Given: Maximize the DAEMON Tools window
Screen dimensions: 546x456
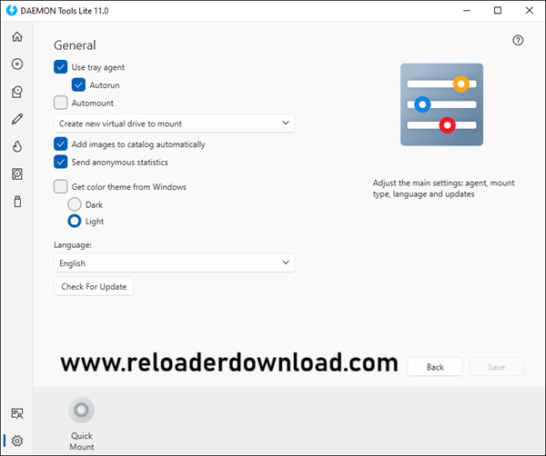Looking at the screenshot, I should click(x=498, y=10).
